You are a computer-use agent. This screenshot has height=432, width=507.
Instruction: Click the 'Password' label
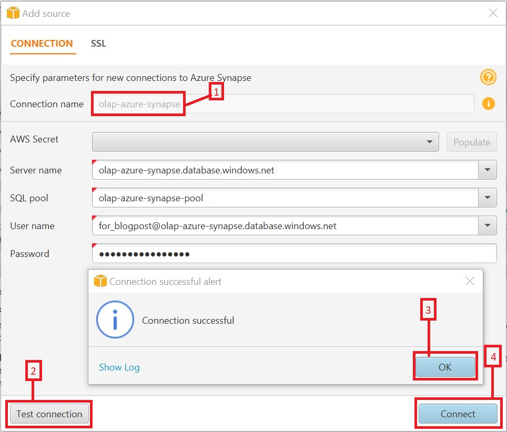tap(30, 253)
